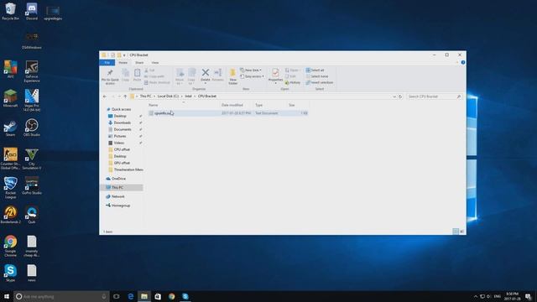Click the Recycle Bin desktop icon
This screenshot has height=302, width=537.
[10, 12]
